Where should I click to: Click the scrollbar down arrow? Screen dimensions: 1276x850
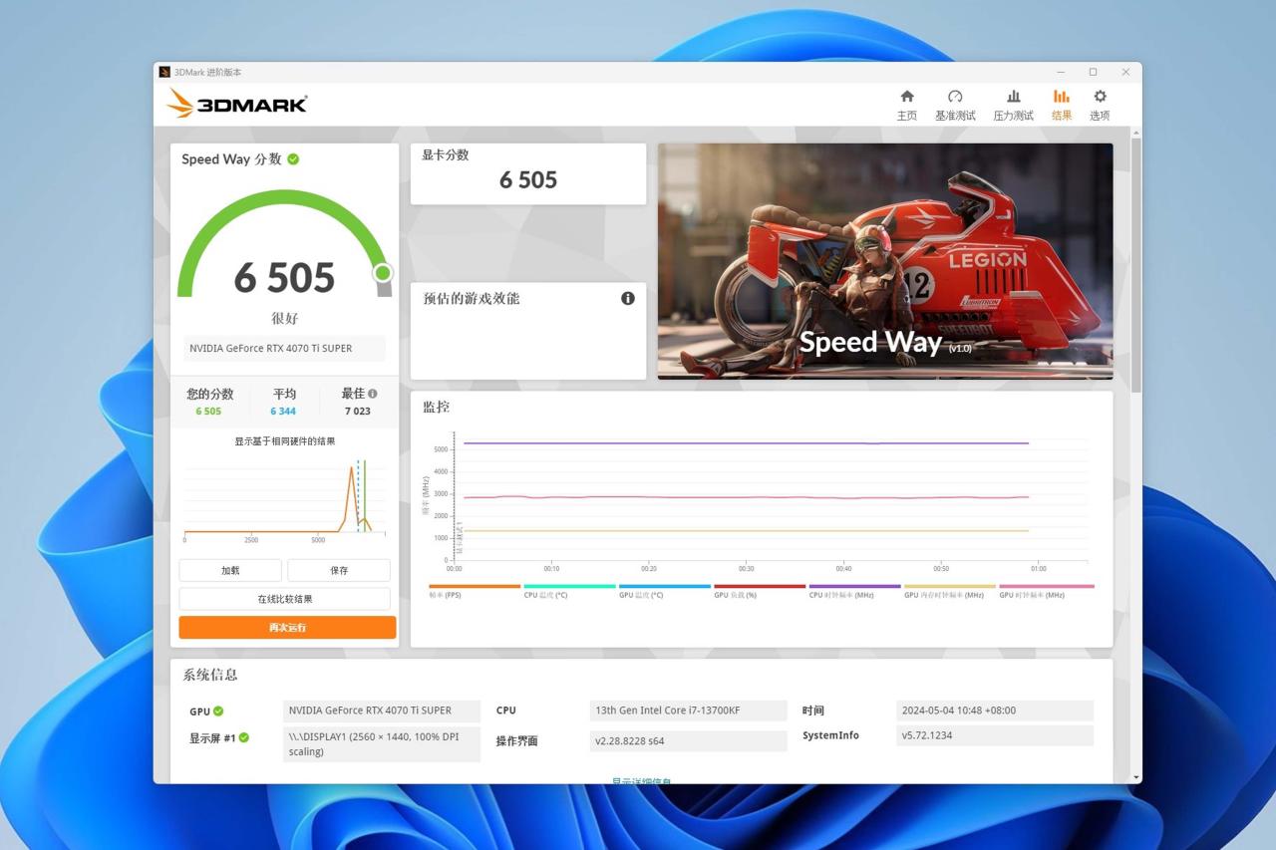click(1136, 777)
